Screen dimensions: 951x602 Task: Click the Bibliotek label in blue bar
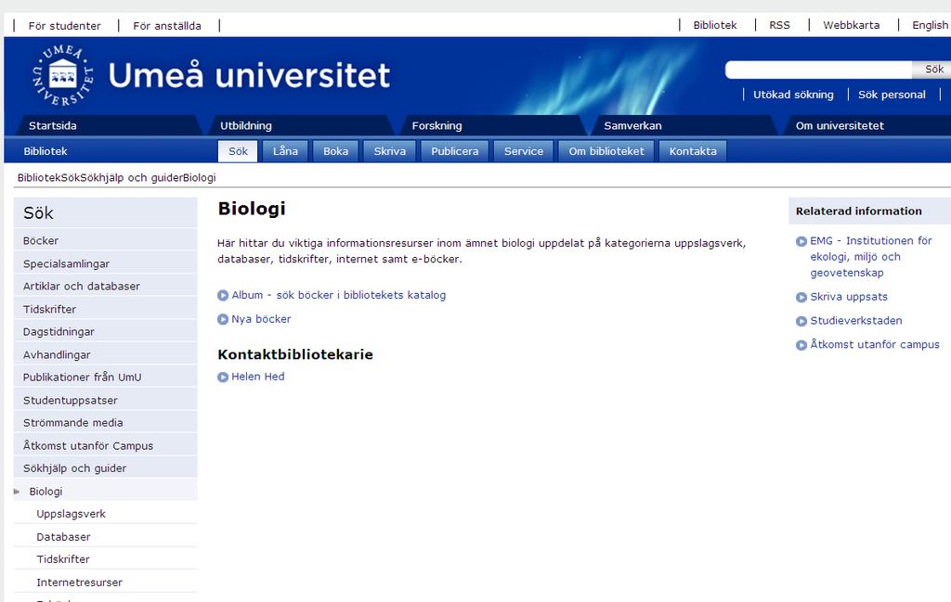[x=46, y=151]
